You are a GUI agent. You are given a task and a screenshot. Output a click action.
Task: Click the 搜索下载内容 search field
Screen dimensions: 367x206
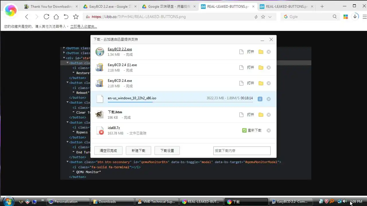242,150
